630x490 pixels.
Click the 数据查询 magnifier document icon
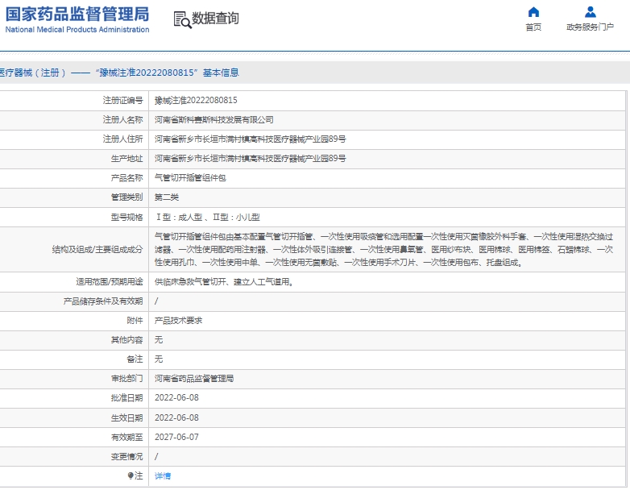click(x=182, y=19)
